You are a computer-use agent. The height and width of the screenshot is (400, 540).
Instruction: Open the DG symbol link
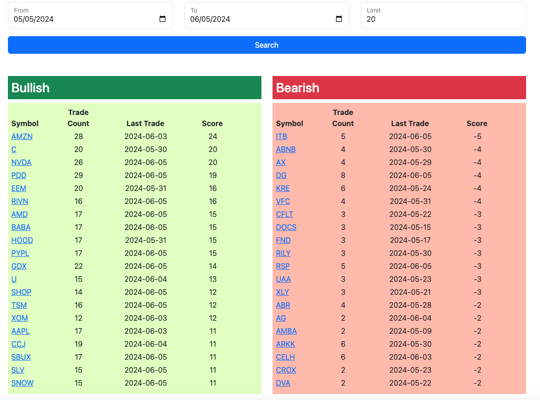(281, 175)
